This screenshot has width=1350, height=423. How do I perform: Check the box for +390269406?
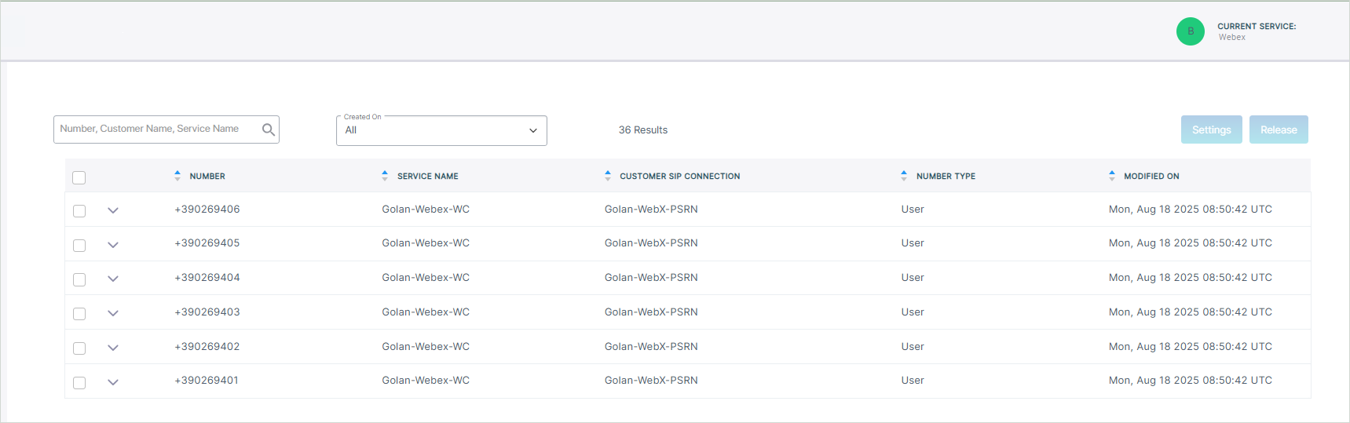79,211
